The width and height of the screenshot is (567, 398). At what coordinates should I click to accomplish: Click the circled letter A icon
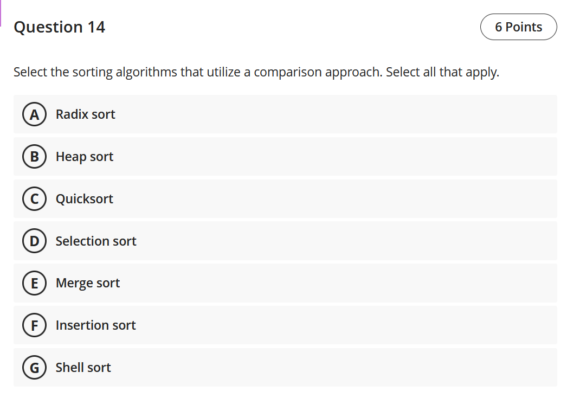coord(34,114)
